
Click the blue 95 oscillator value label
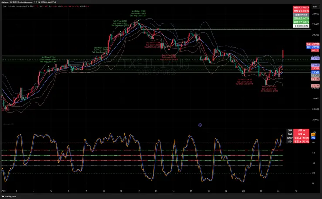[313, 138]
